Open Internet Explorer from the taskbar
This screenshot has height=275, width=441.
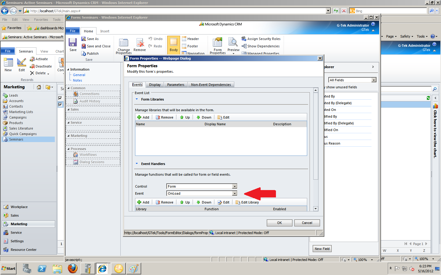[102, 269]
